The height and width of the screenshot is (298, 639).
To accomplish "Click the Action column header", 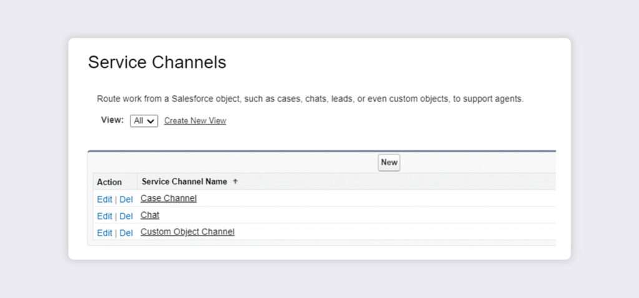I will 109,183.
